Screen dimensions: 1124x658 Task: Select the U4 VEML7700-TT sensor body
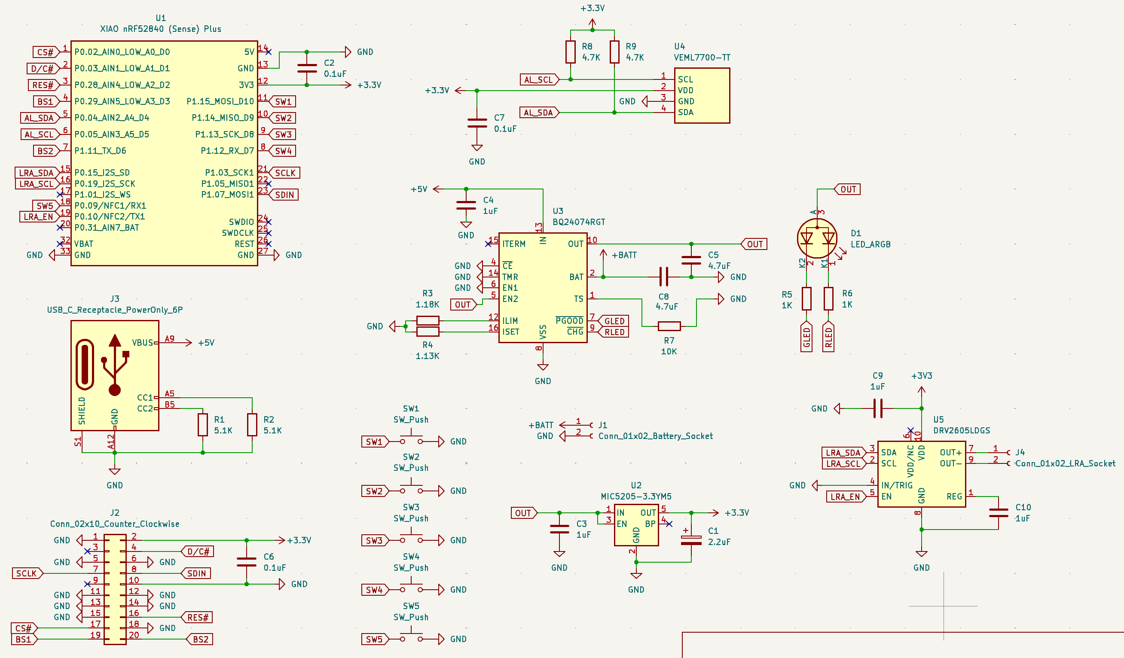[702, 95]
